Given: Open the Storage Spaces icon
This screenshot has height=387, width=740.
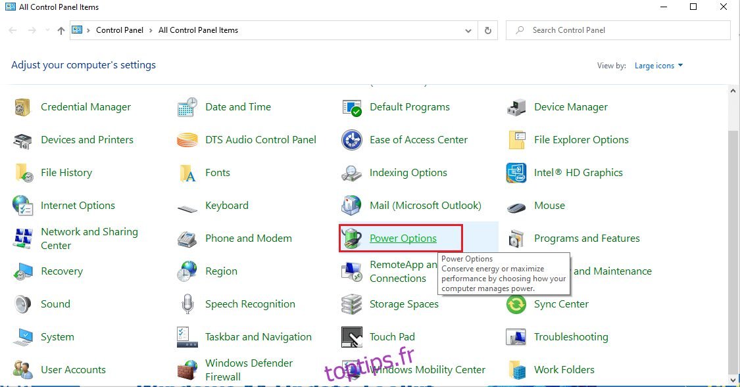Looking at the screenshot, I should point(352,304).
